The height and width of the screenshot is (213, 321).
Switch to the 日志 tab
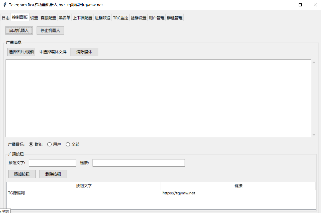5,18
